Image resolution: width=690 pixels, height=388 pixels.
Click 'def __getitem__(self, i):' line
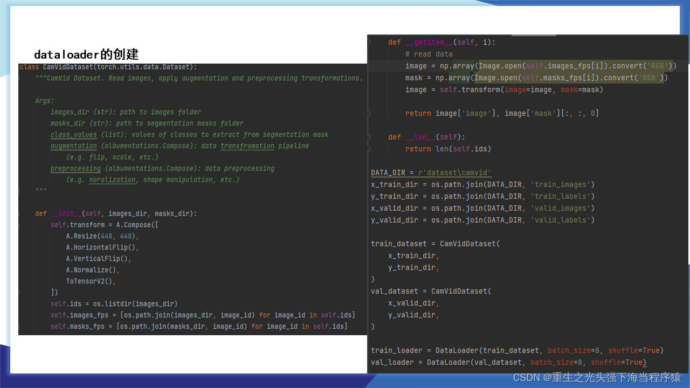point(441,43)
